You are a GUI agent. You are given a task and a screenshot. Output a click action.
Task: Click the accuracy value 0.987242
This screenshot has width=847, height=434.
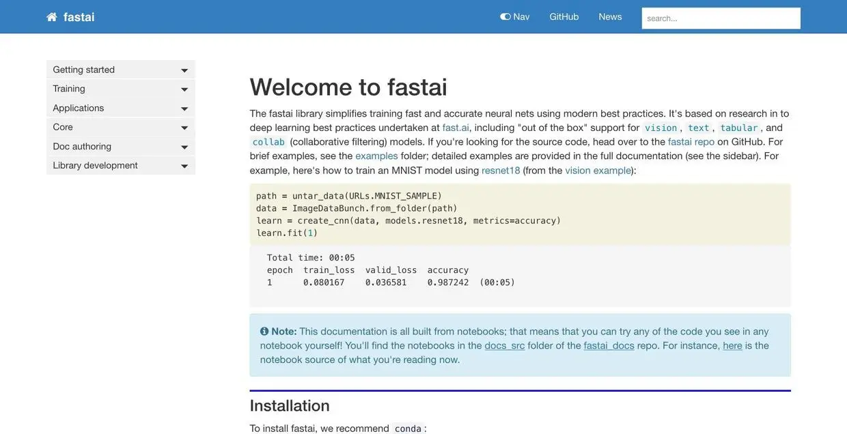coord(448,282)
